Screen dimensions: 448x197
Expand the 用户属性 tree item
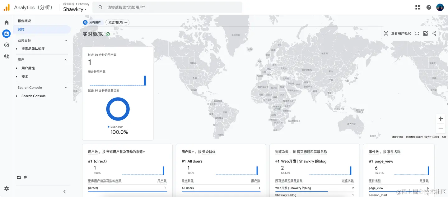(17, 68)
